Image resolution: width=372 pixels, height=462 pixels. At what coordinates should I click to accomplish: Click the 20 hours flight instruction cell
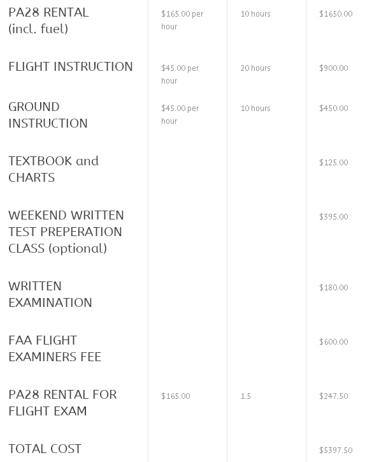255,68
